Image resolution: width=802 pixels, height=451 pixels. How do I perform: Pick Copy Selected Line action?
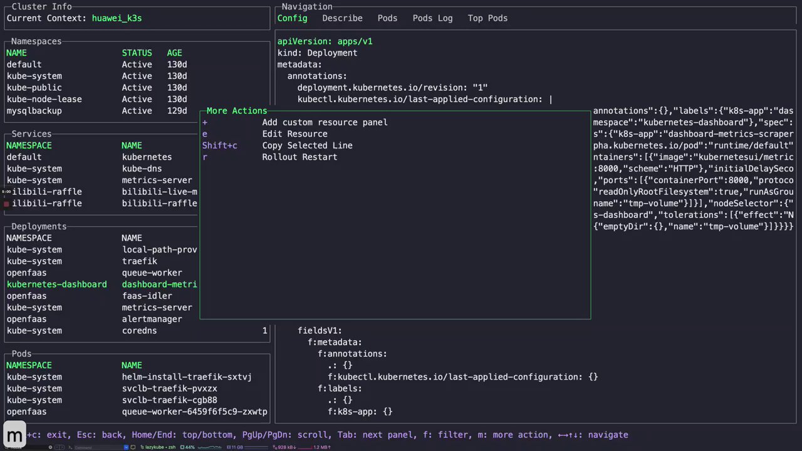pyautogui.click(x=307, y=145)
